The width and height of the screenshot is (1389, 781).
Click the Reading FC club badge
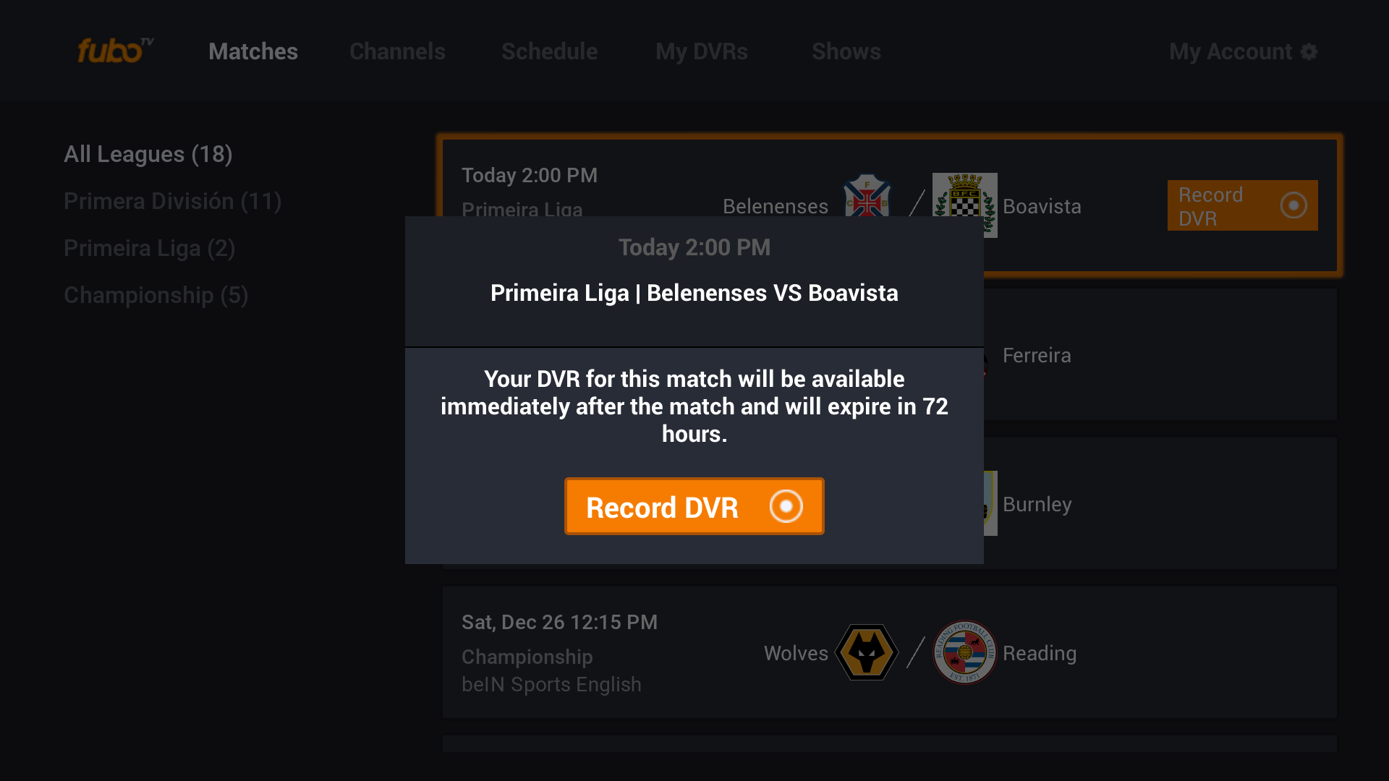tap(965, 652)
